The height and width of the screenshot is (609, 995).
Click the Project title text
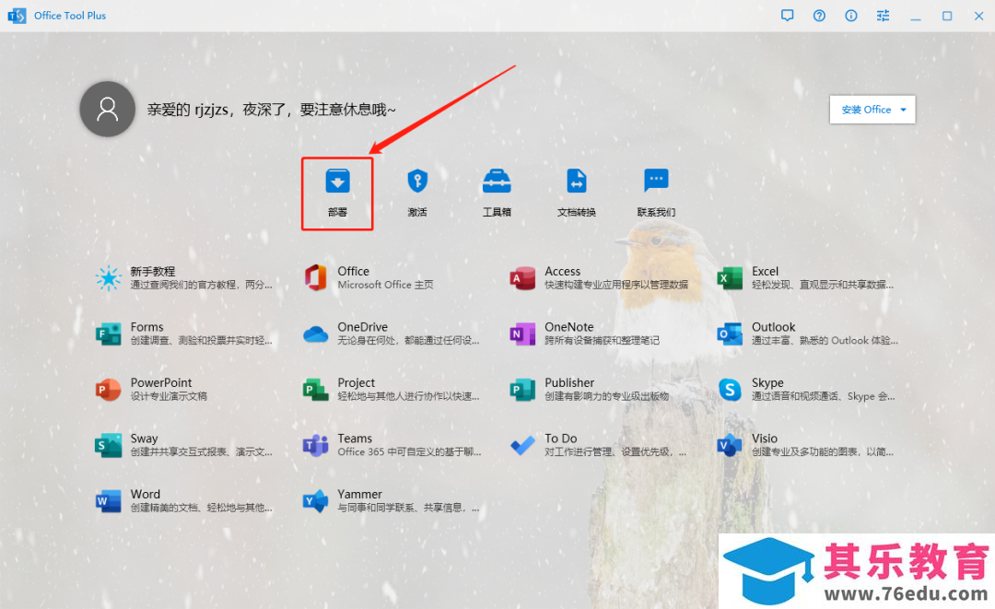point(356,383)
